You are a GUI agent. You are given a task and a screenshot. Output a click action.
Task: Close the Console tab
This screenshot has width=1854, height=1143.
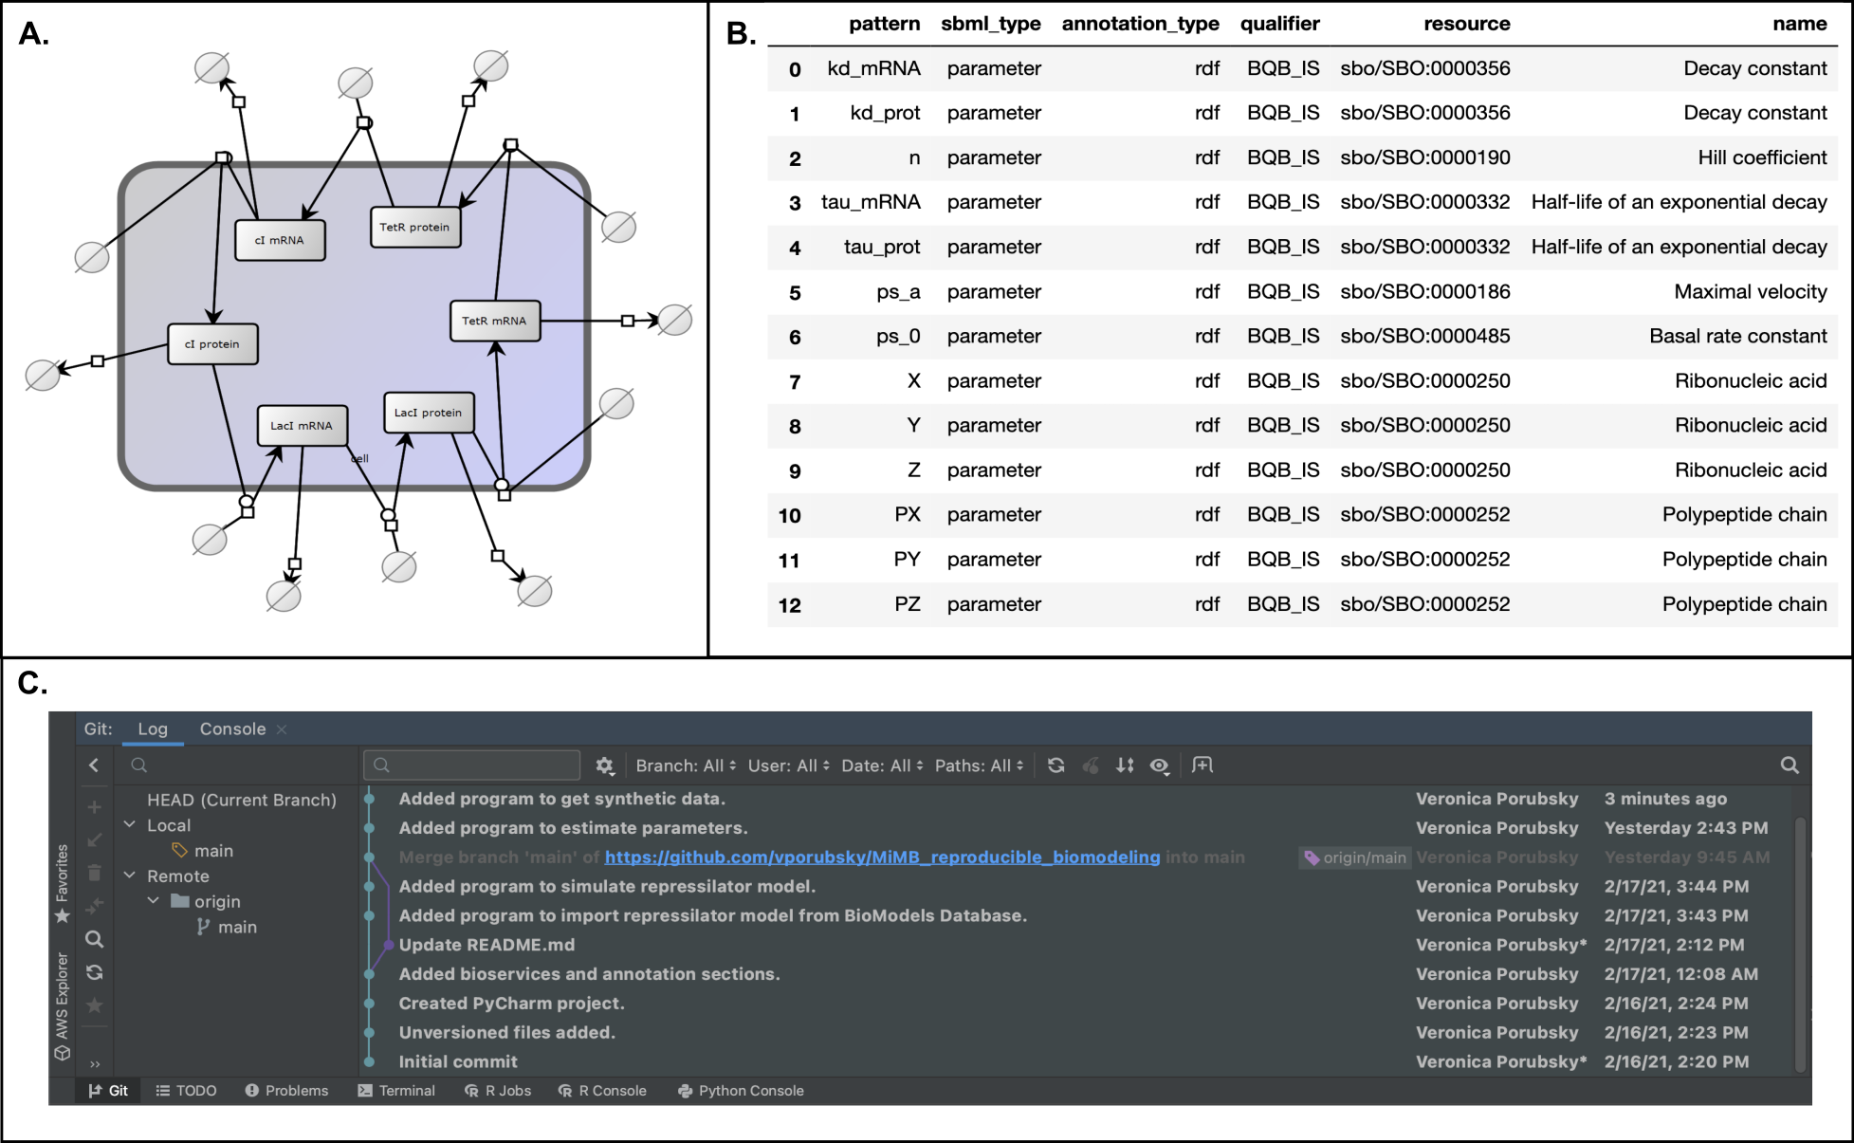[x=282, y=729]
